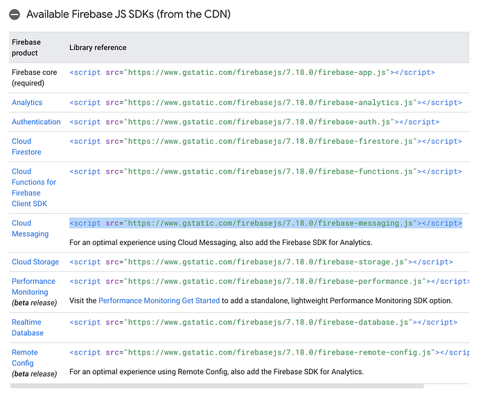Screen dimensions: 485x399
Task: Collapse the Available Firebase JS SDKs section
Action: tap(15, 15)
